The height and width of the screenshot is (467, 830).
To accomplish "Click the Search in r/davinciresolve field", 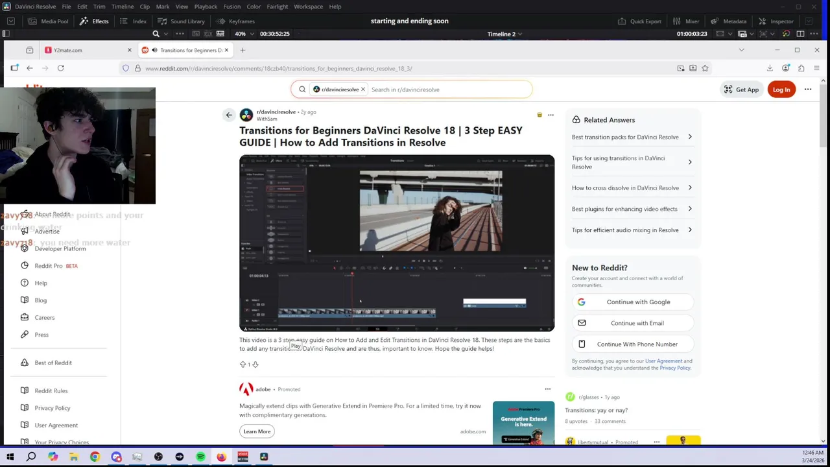I will pos(449,90).
